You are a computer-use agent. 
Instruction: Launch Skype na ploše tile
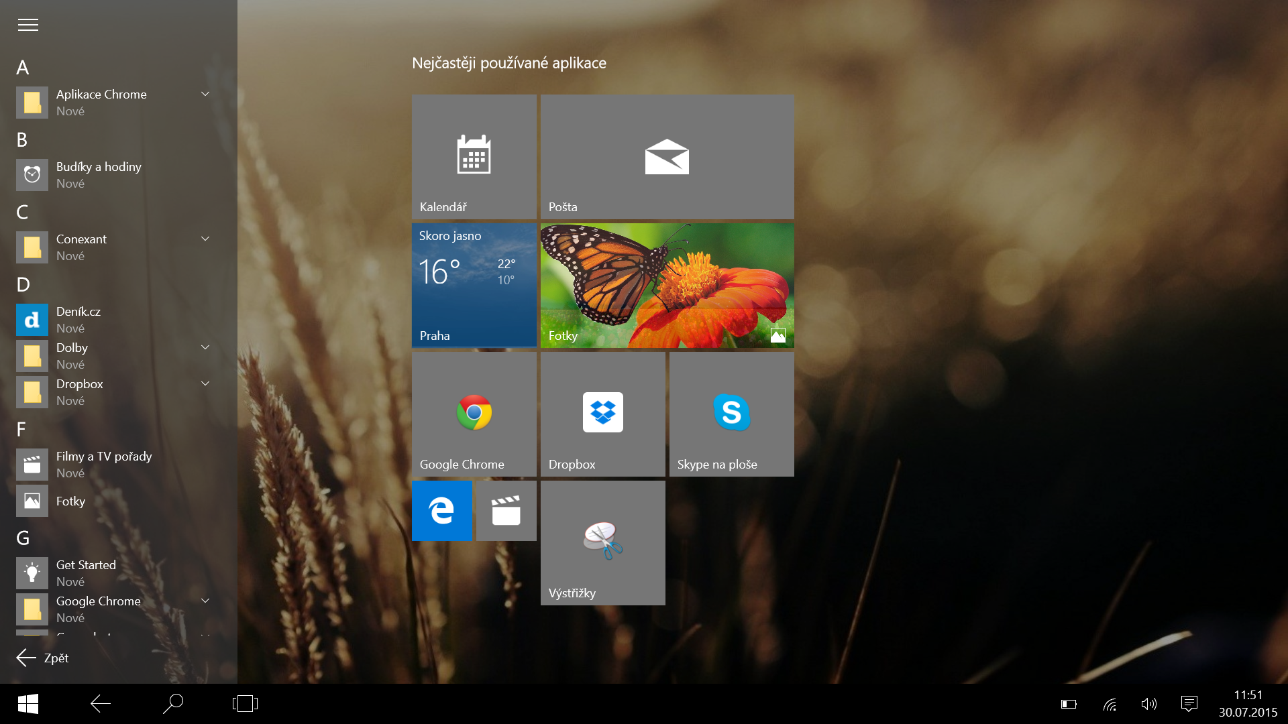pyautogui.click(x=731, y=414)
